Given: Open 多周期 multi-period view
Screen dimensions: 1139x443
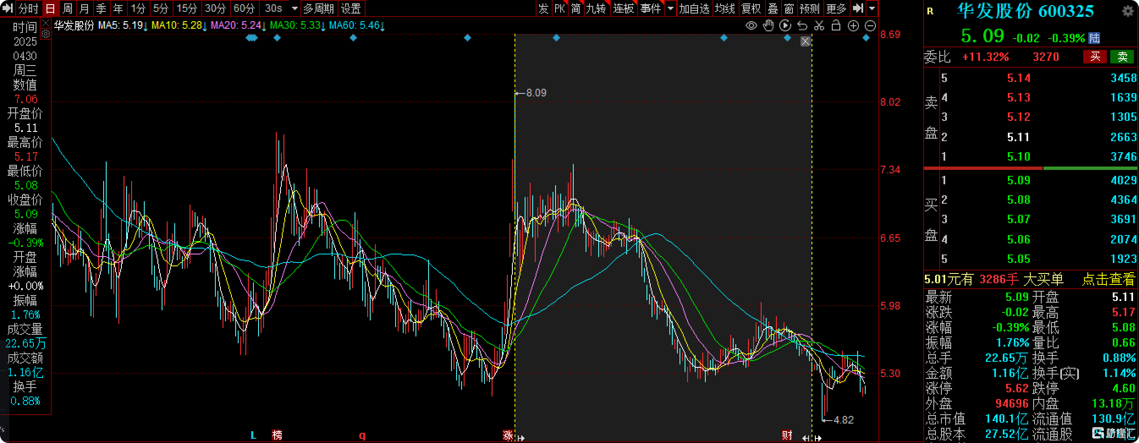Looking at the screenshot, I should click(x=318, y=8).
